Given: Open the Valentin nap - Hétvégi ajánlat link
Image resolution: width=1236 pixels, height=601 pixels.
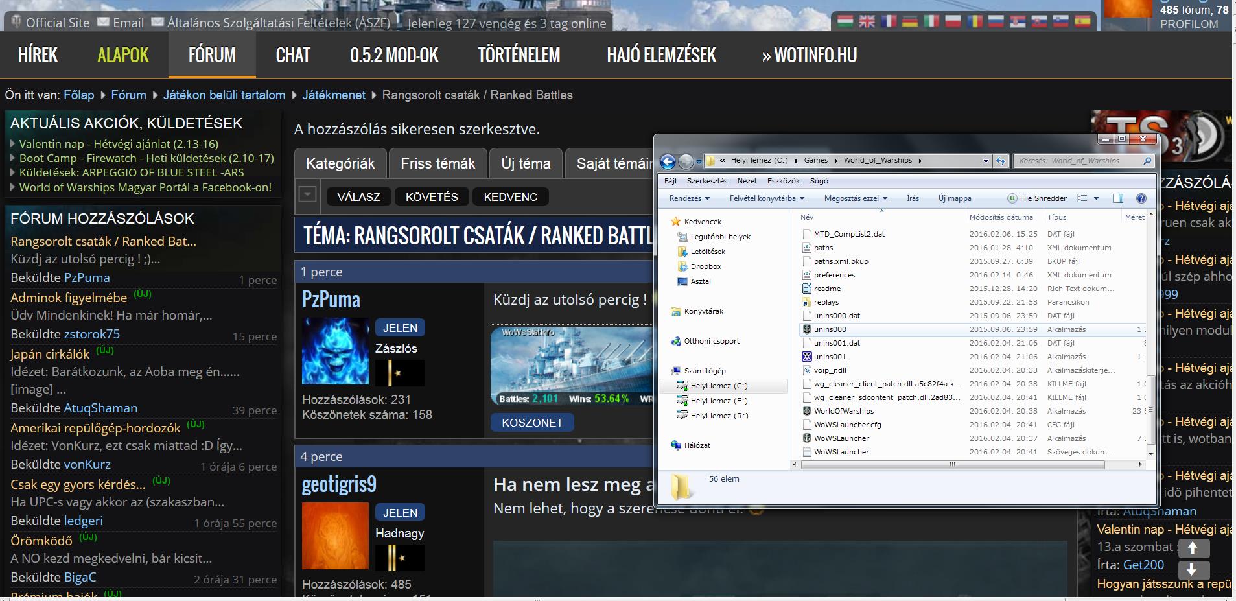Looking at the screenshot, I should point(119,144).
